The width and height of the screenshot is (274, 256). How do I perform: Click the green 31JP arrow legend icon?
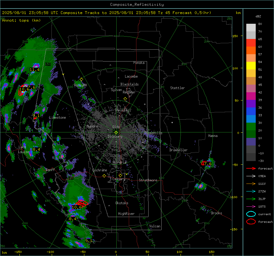[251, 199]
